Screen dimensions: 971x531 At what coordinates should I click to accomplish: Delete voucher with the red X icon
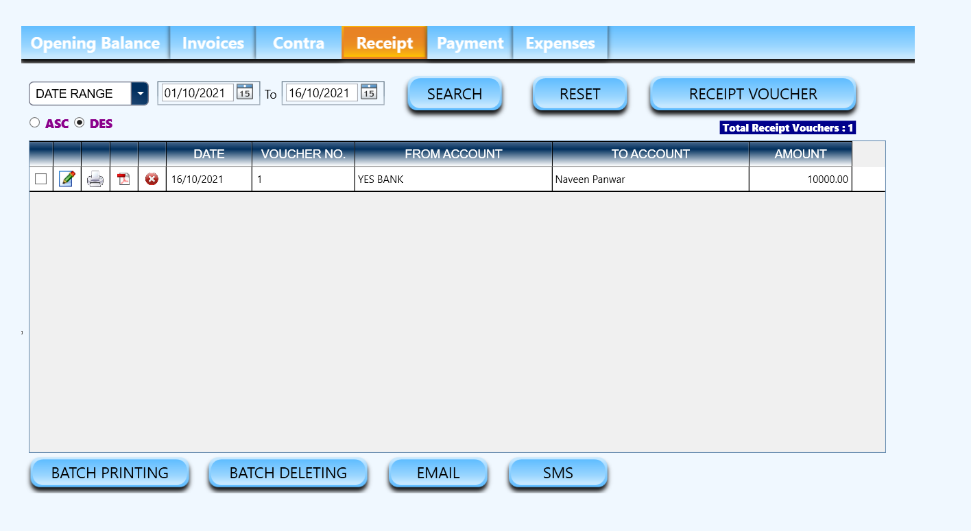(152, 180)
